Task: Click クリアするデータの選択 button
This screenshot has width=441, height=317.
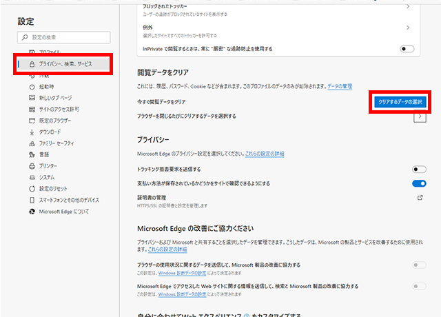Action: coord(400,102)
